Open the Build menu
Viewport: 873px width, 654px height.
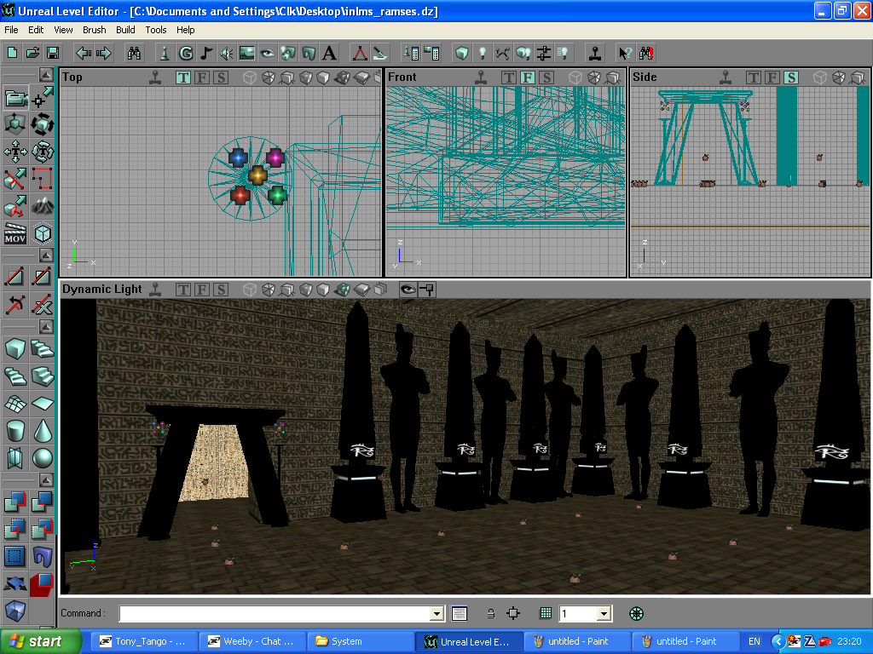click(x=125, y=30)
